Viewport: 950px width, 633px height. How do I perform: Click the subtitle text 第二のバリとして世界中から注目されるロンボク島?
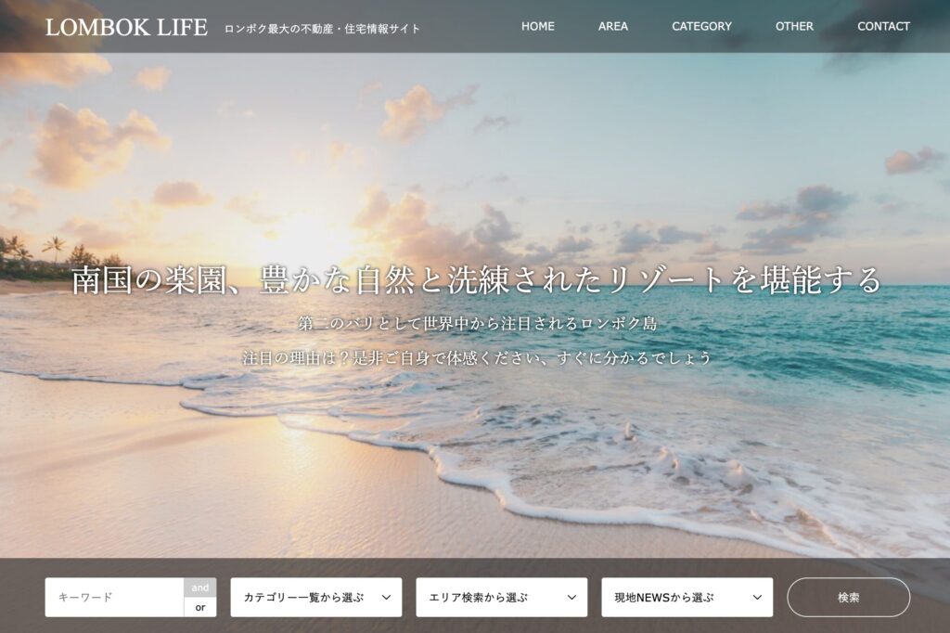coord(477,324)
